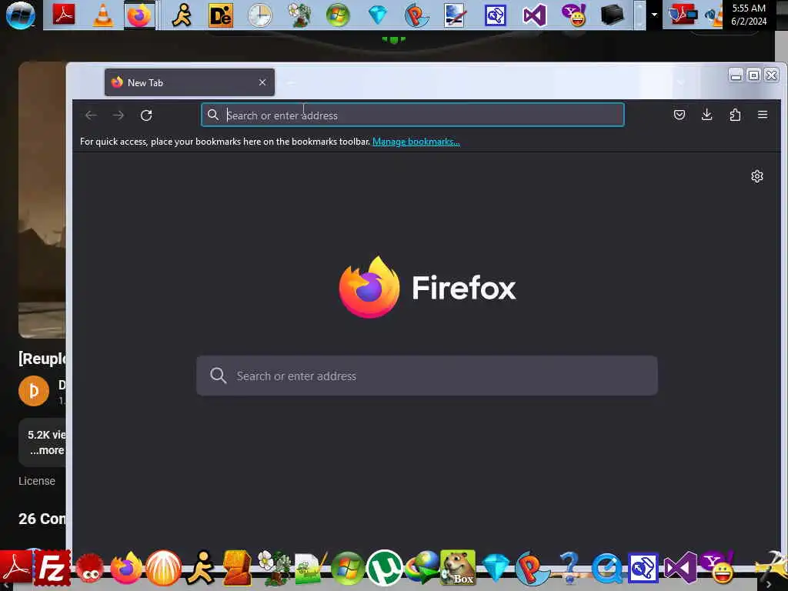Open the orange striped sphere icon in dock
Viewport: 788px width, 591px height.
click(x=163, y=569)
